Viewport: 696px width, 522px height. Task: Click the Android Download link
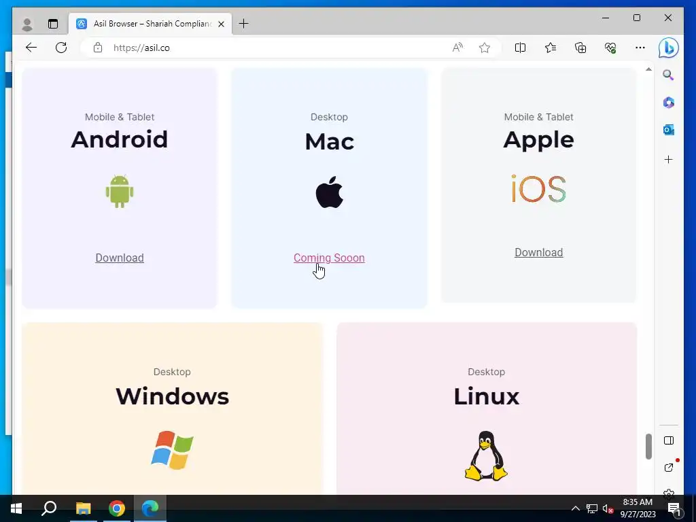120,258
